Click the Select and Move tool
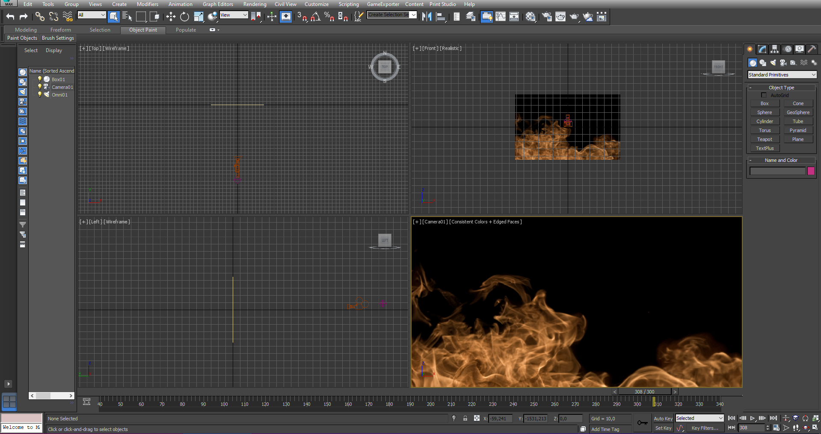The width and height of the screenshot is (821, 434). pos(171,17)
